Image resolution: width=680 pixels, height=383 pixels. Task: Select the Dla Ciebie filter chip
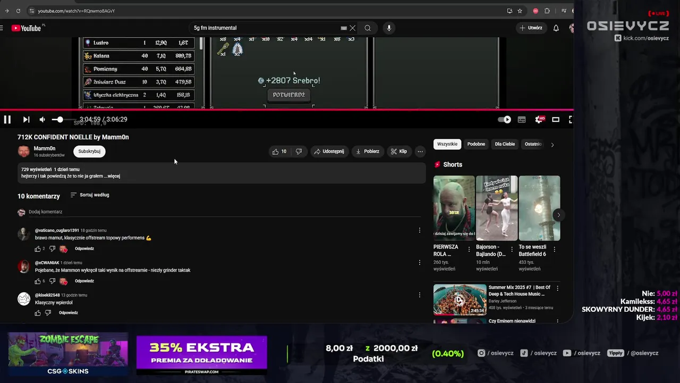tap(505, 144)
